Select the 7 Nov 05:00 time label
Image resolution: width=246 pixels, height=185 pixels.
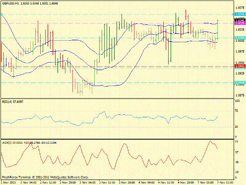click(x=205, y=183)
